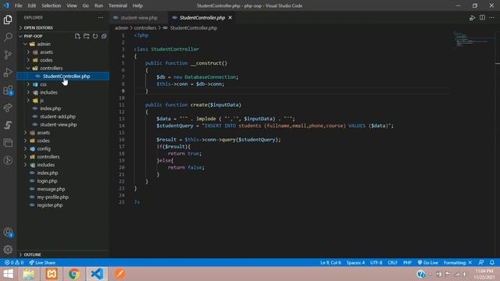Click admin in the breadcrumb path
The image size is (500, 281).
pyautogui.click(x=122, y=28)
